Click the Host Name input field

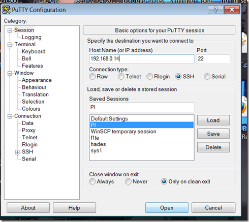point(142,59)
